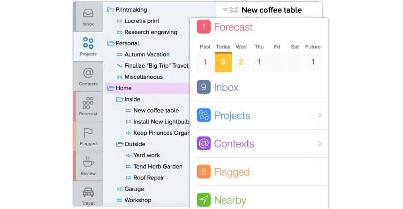Select Today in the Forecast calendar
Screen dimensions: 403x209
223,61
